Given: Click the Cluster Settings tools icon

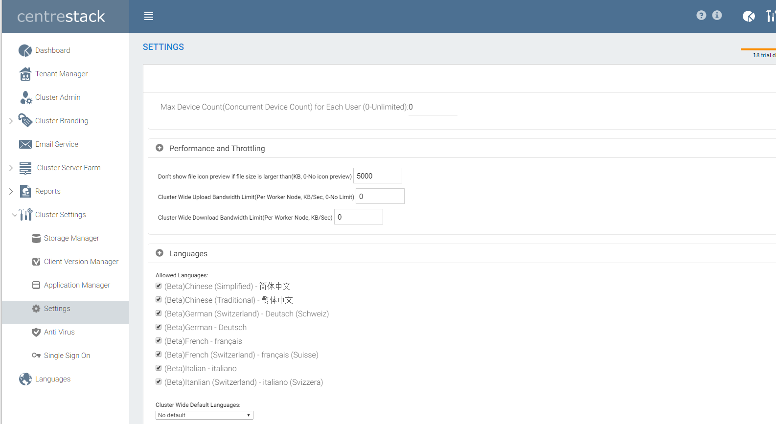Looking at the screenshot, I should (x=25, y=215).
